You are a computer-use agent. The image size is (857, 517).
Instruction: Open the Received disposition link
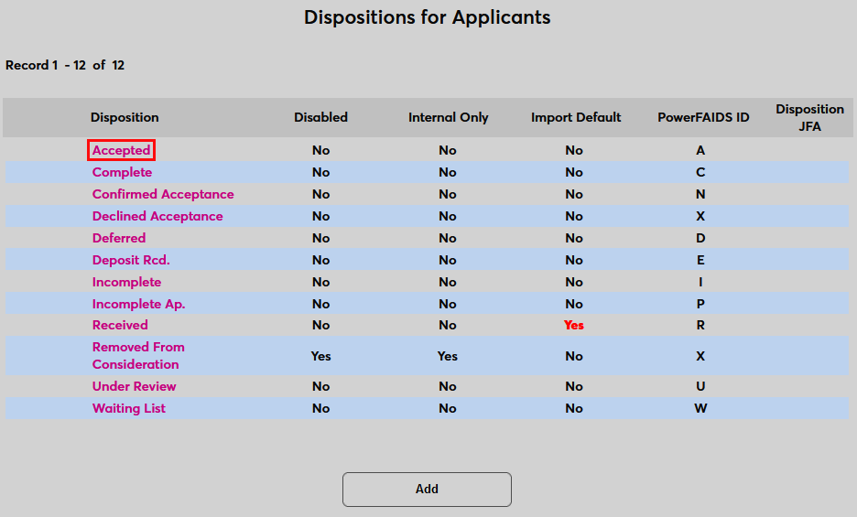tap(120, 325)
